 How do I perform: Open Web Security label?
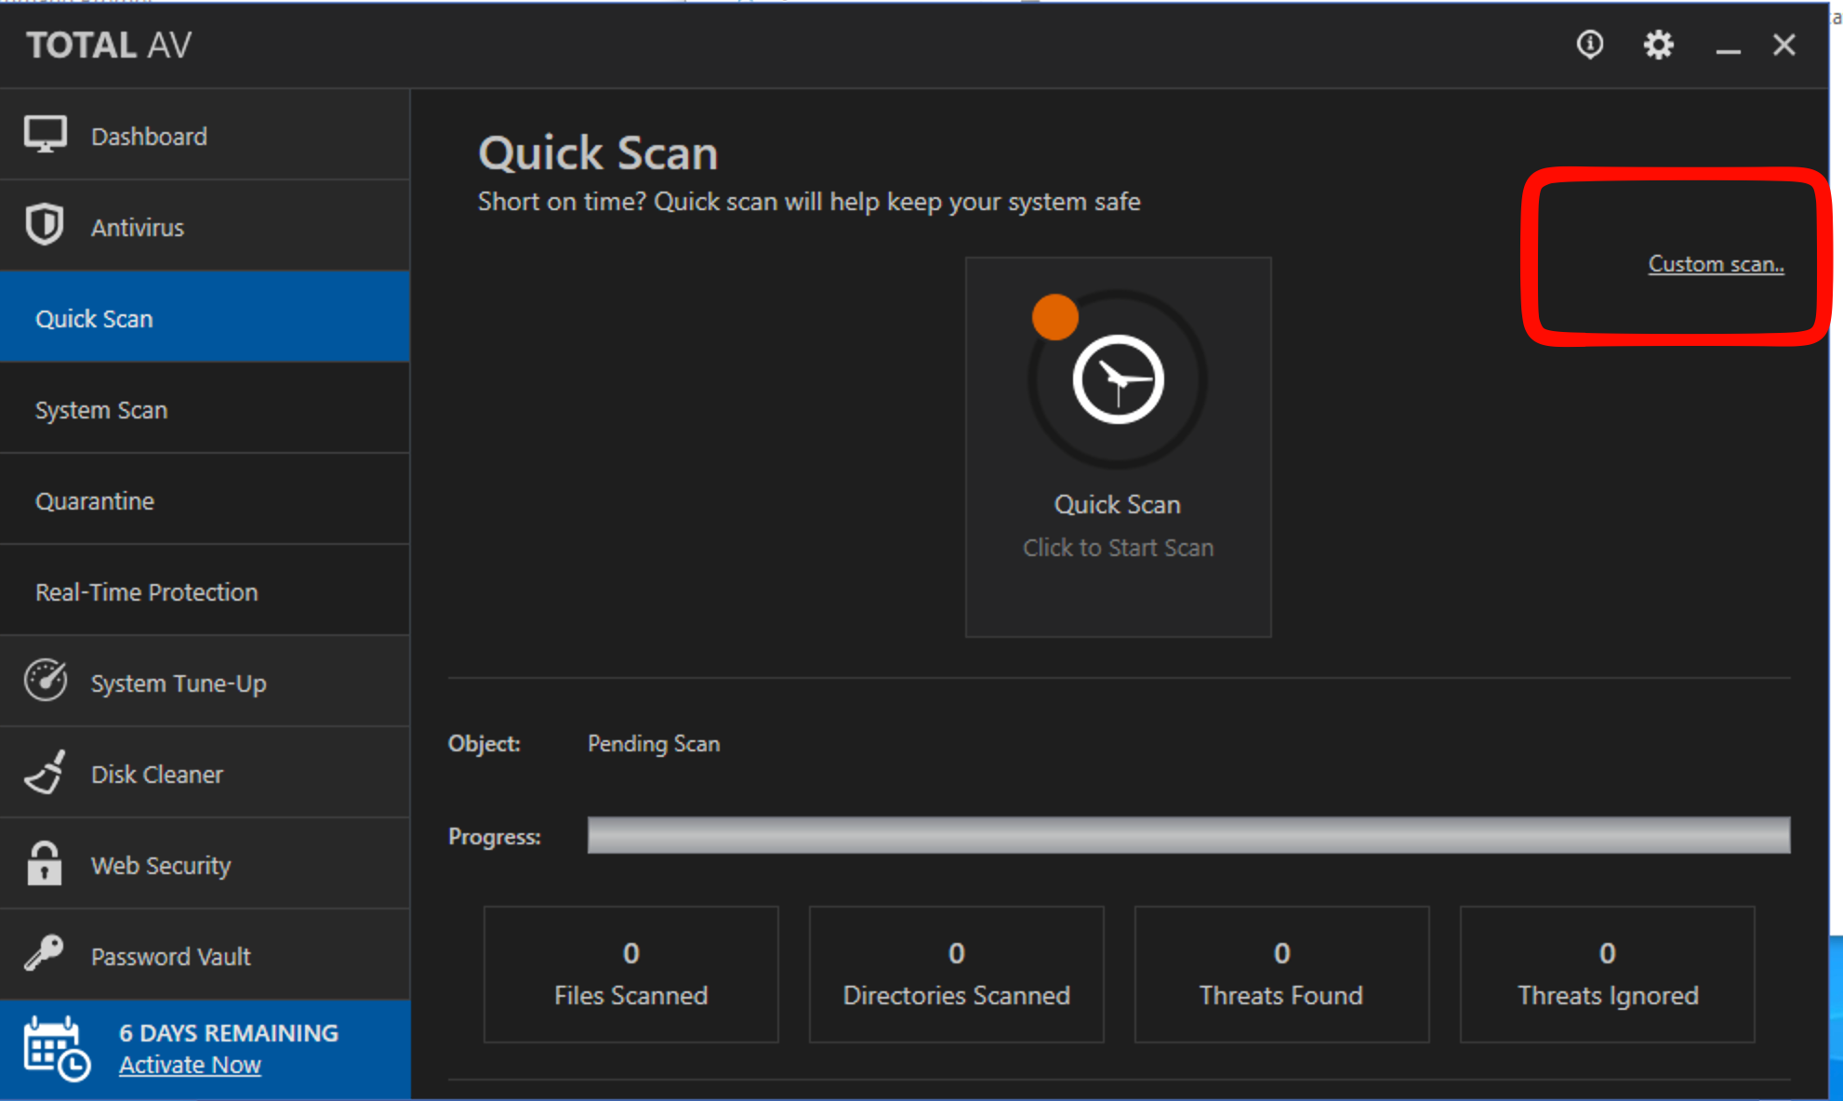tap(161, 866)
